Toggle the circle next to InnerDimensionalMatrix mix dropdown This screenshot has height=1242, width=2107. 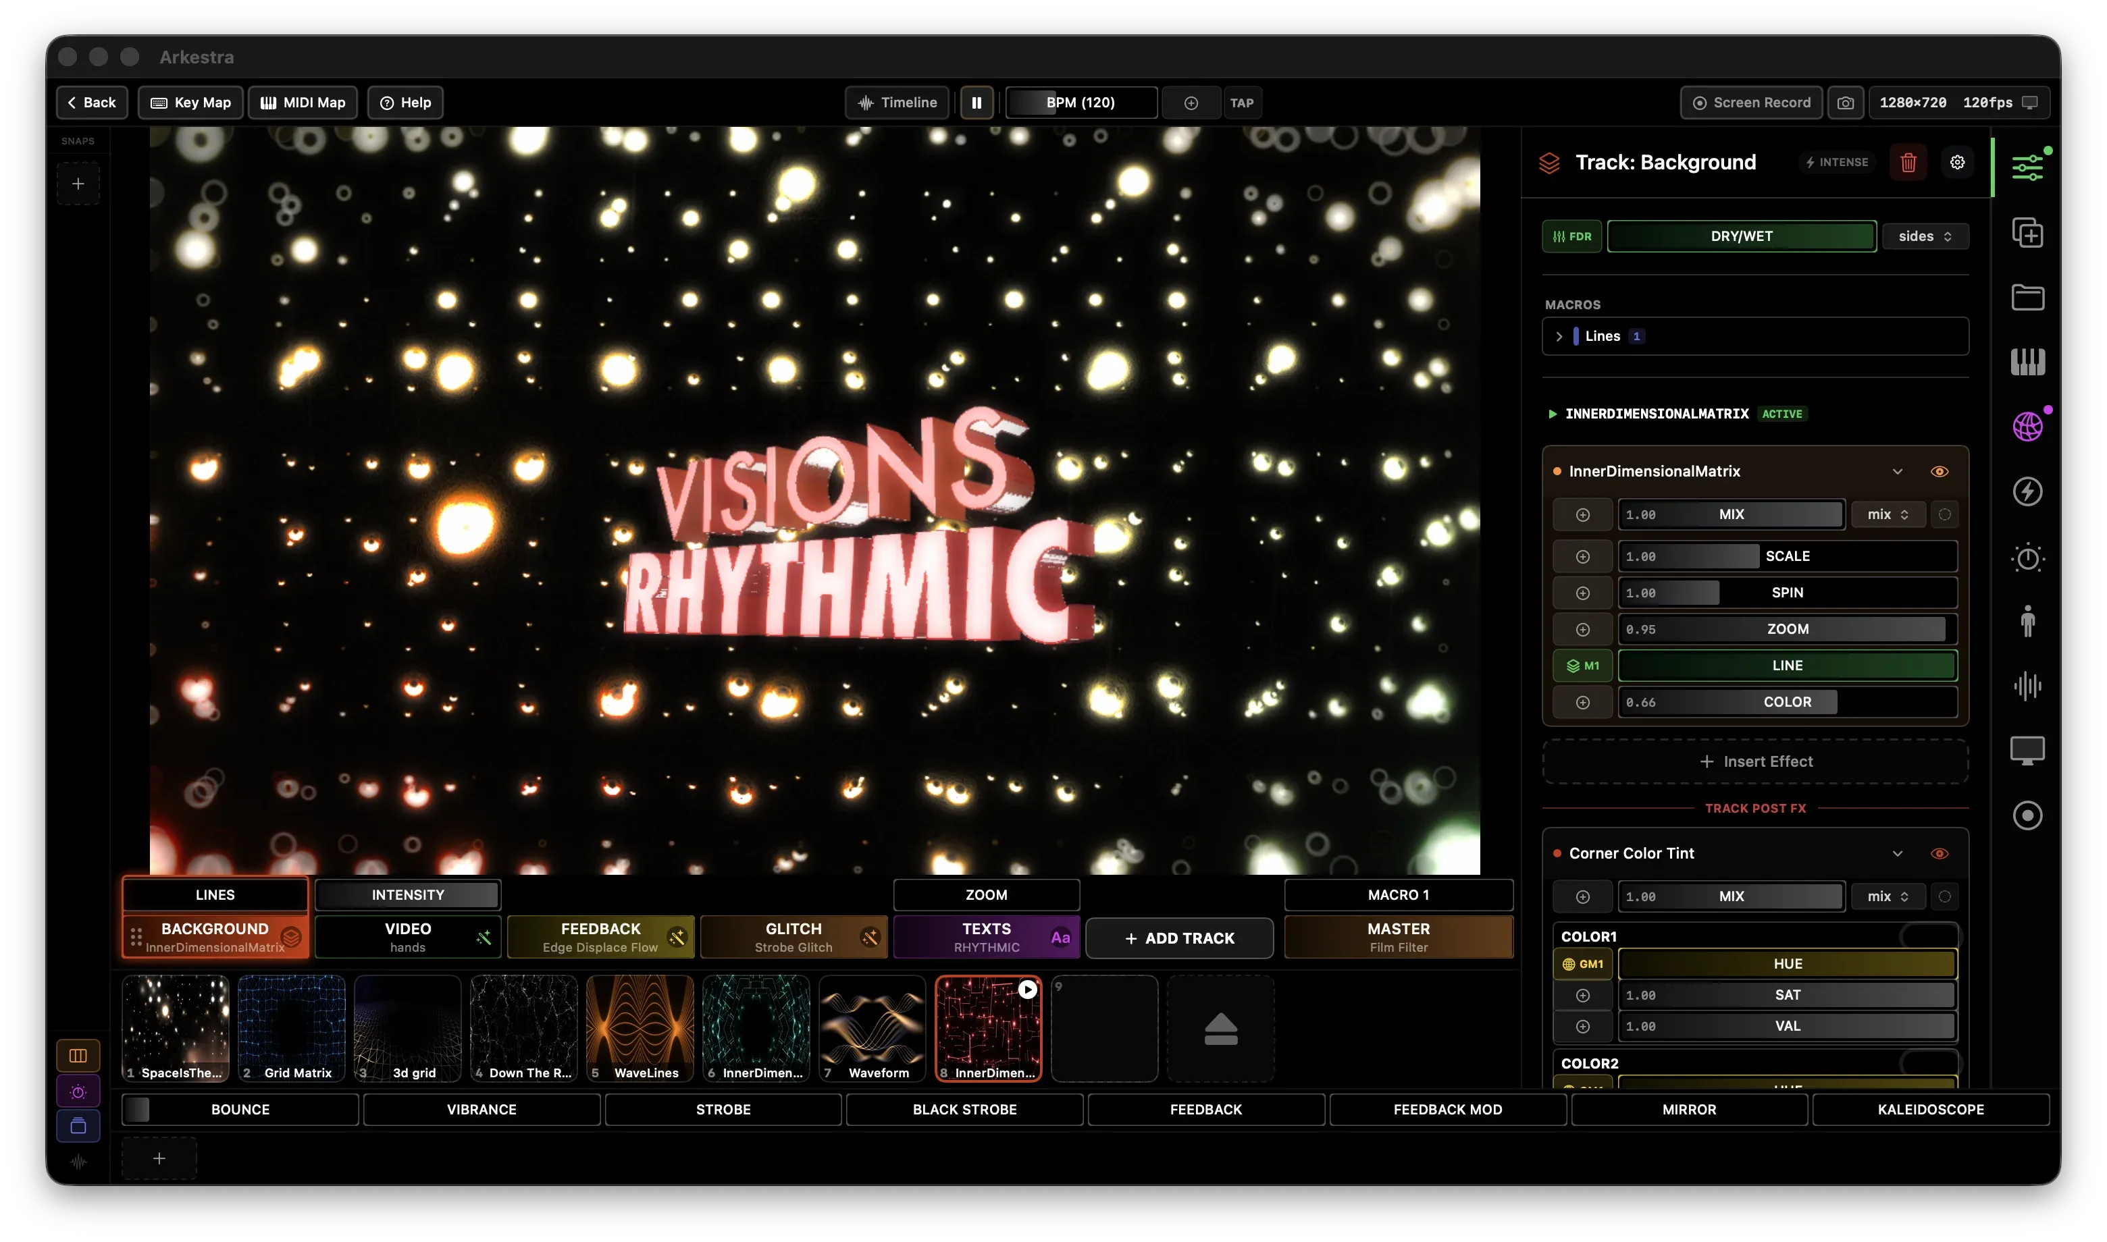point(1944,515)
